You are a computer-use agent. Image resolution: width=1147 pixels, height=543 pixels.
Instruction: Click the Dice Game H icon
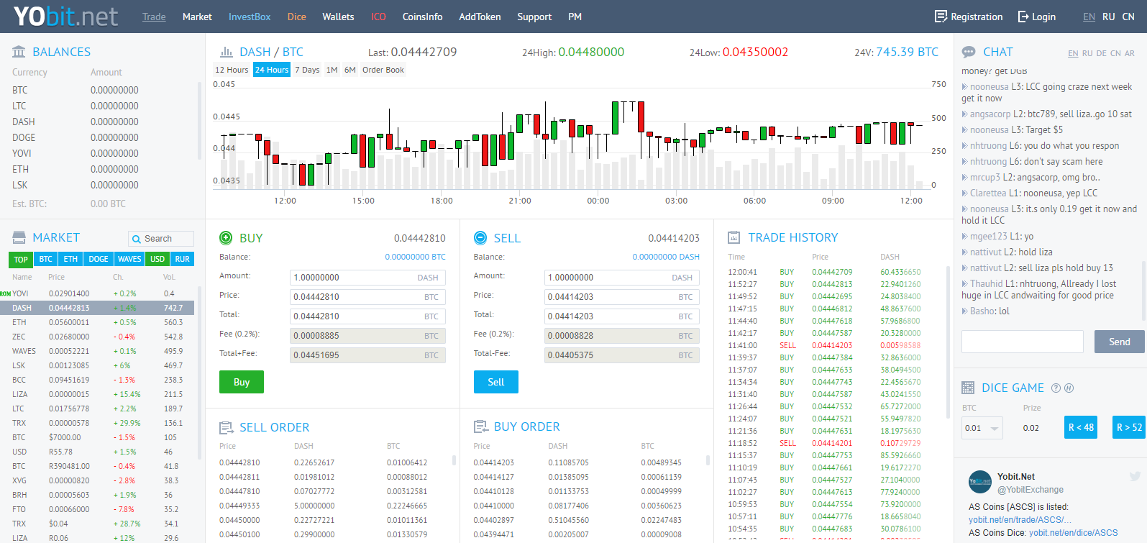coord(1069,388)
